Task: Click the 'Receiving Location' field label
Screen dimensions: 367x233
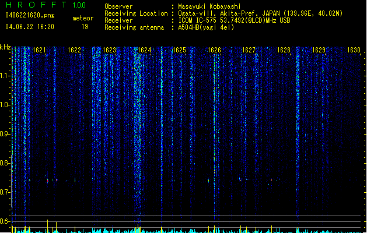Action: click(x=136, y=13)
